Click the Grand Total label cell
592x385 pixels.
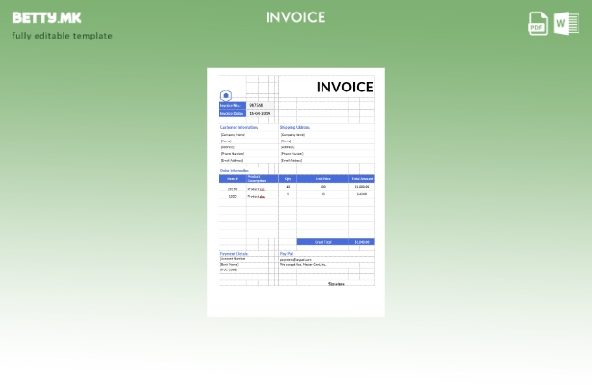coord(323,242)
